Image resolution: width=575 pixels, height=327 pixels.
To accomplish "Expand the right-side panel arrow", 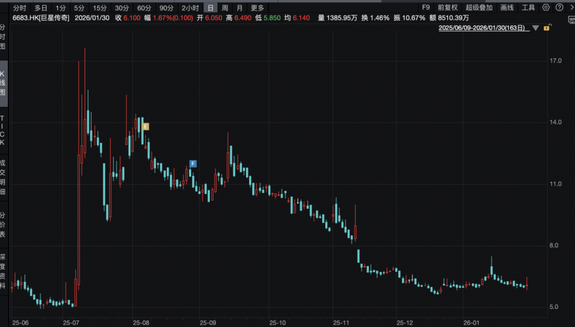I will (572, 7).
